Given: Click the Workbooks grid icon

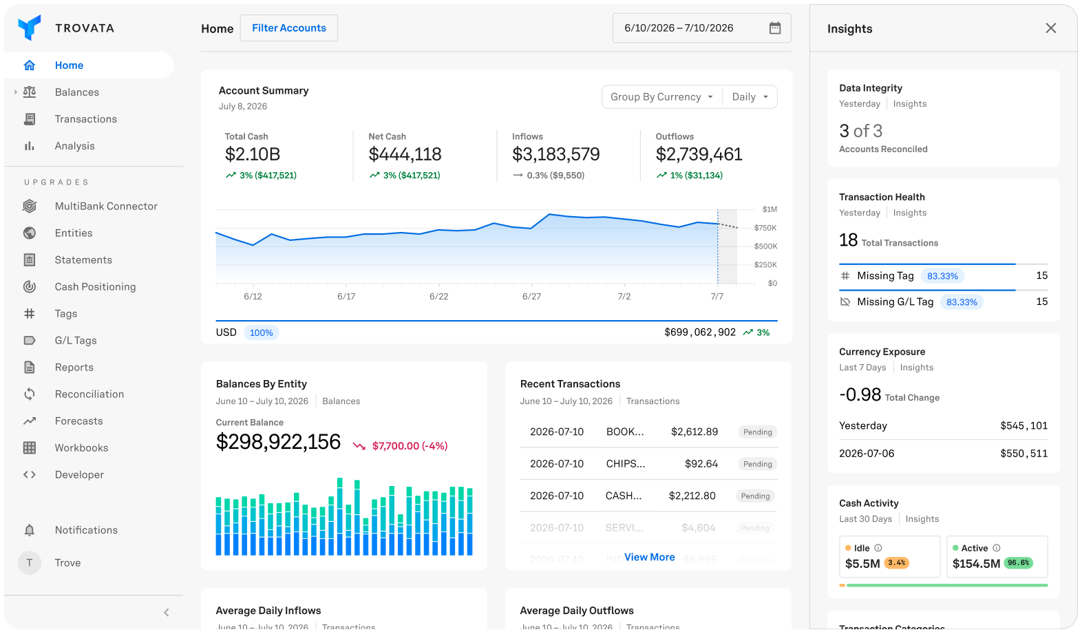Looking at the screenshot, I should (x=30, y=447).
